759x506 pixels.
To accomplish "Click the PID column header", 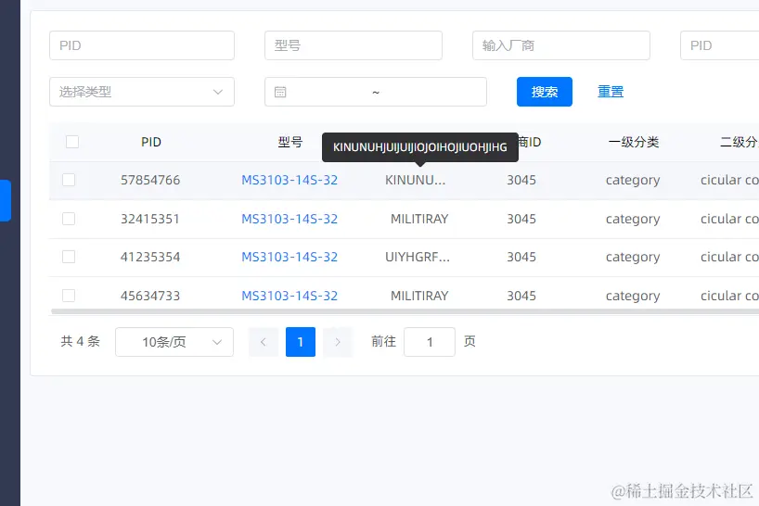I will 151,142.
